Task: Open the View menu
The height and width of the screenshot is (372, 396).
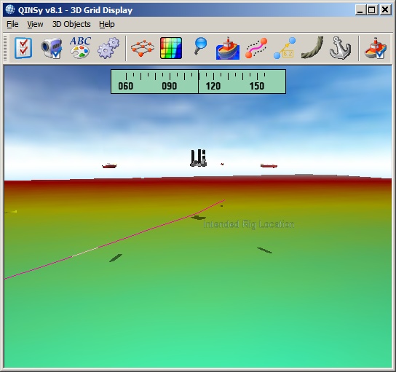Action: (x=35, y=24)
